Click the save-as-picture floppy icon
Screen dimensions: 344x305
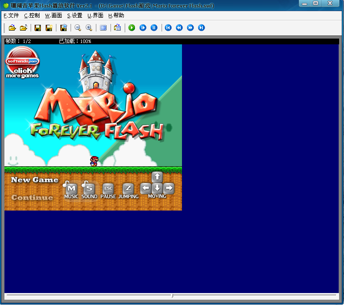(x=63, y=28)
